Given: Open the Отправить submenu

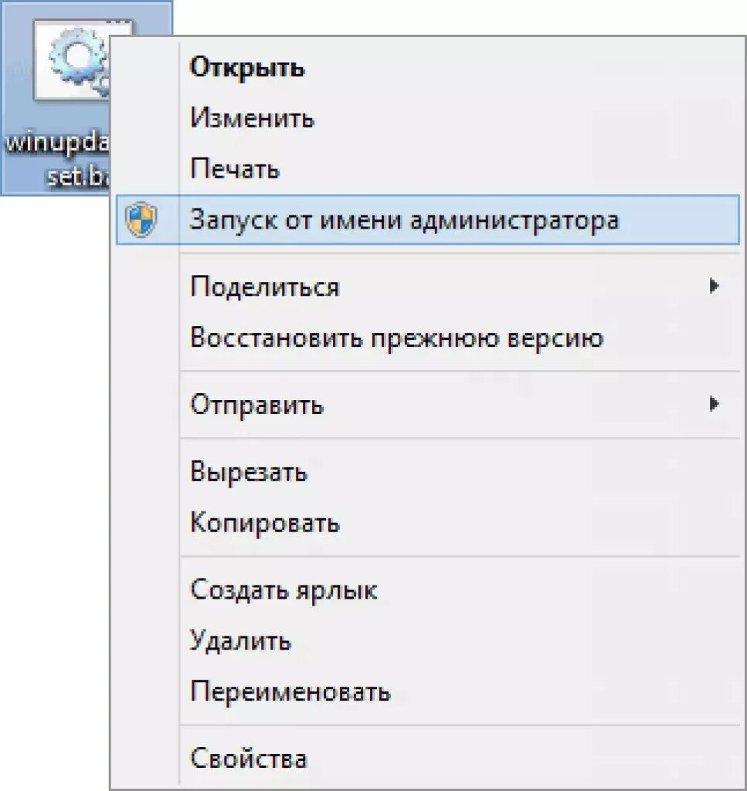Looking at the screenshot, I should [x=427, y=405].
